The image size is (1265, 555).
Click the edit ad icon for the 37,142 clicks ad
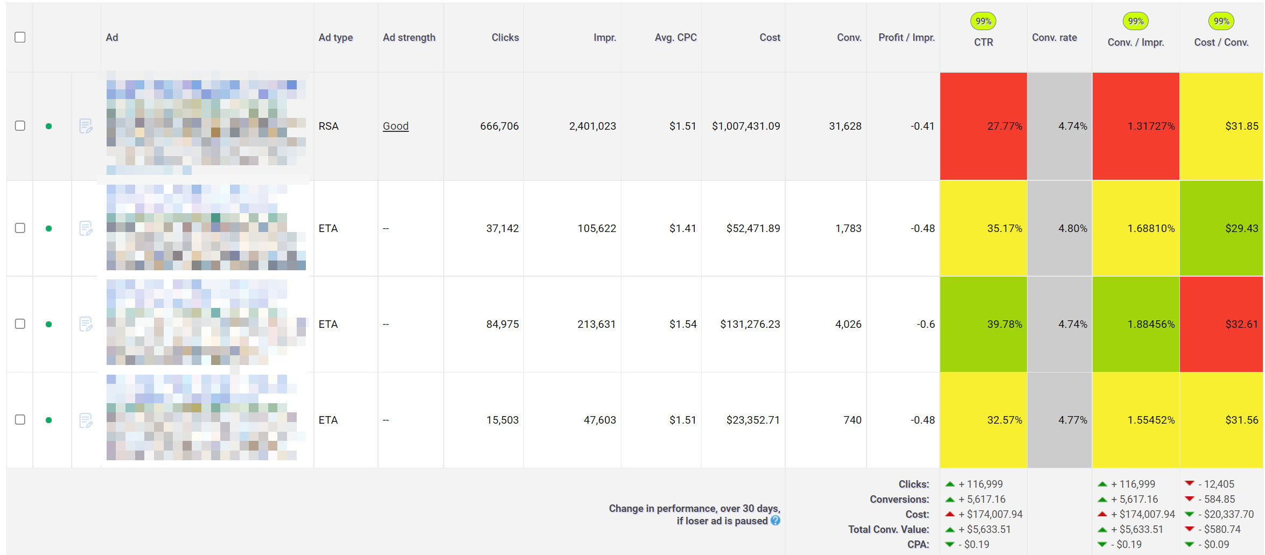pyautogui.click(x=86, y=228)
